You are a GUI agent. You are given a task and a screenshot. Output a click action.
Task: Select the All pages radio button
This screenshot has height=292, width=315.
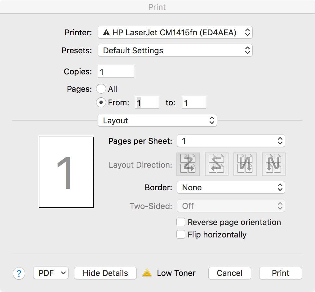click(x=101, y=89)
